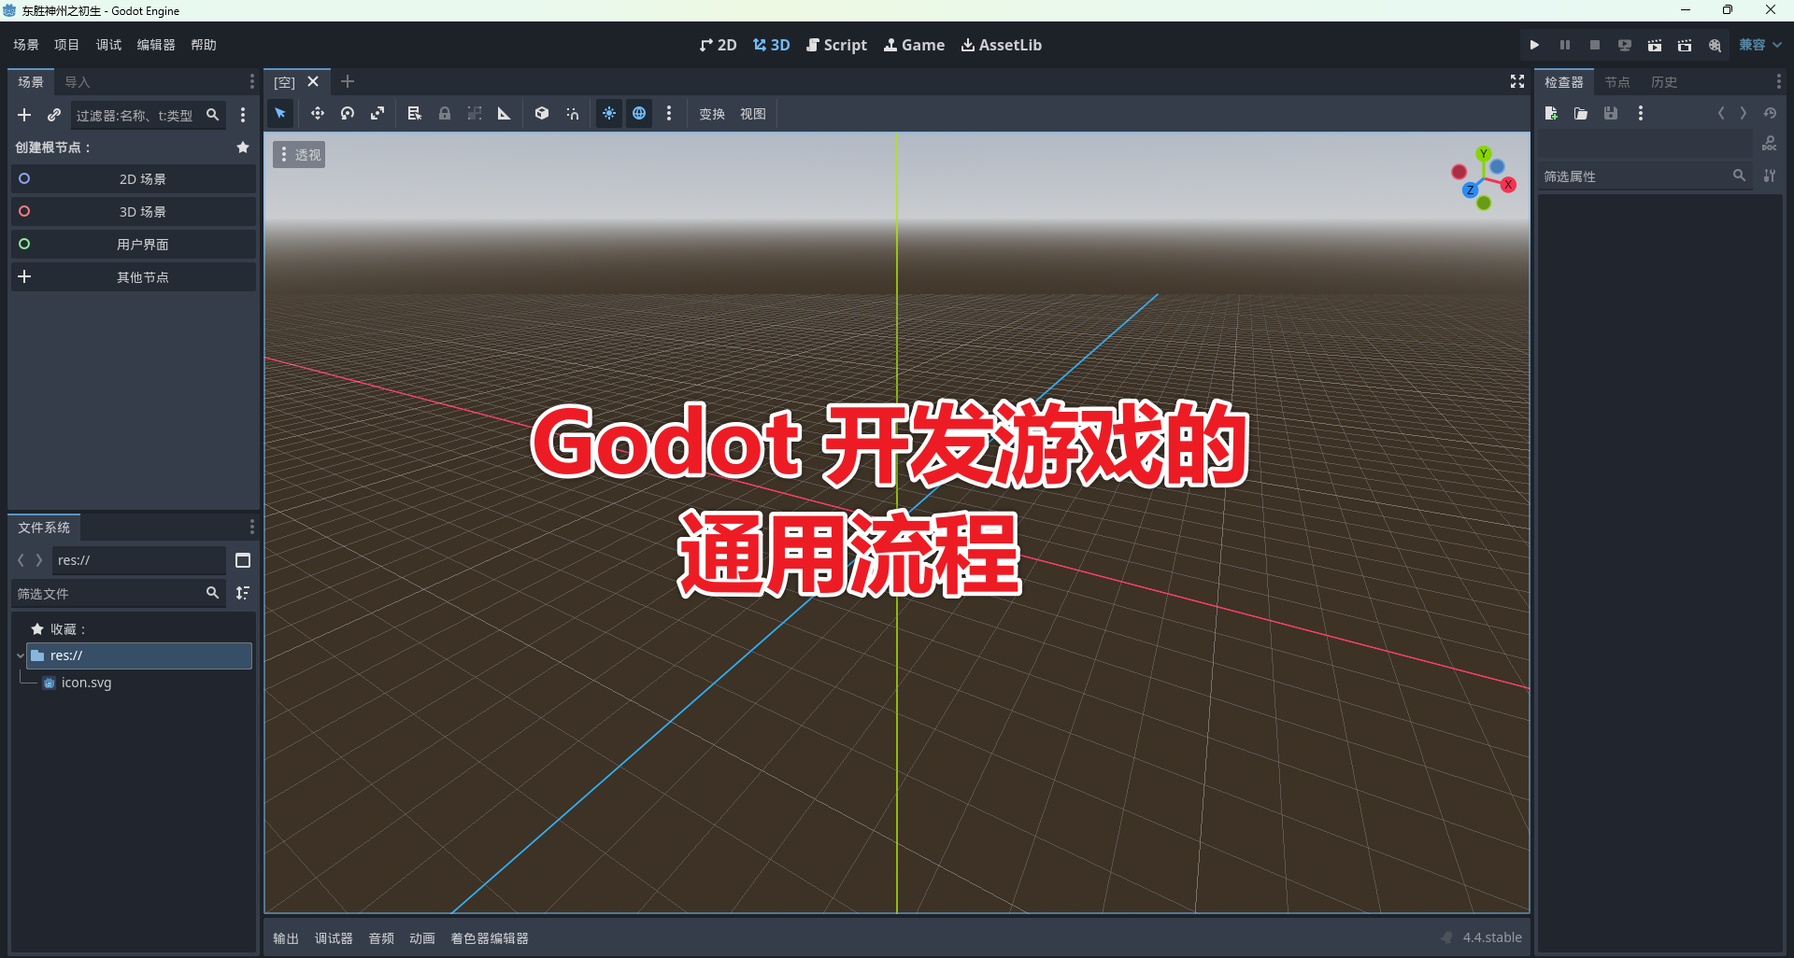Switch to the 2D workspace

(718, 45)
